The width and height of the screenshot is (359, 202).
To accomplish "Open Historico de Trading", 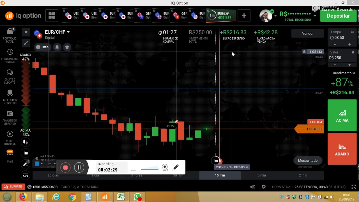I will [10, 56].
